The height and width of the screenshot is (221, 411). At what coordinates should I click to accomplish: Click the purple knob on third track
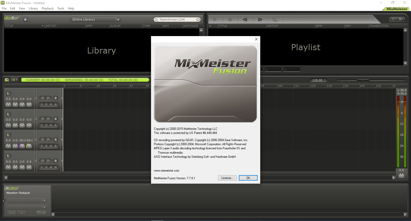[x=22, y=146]
